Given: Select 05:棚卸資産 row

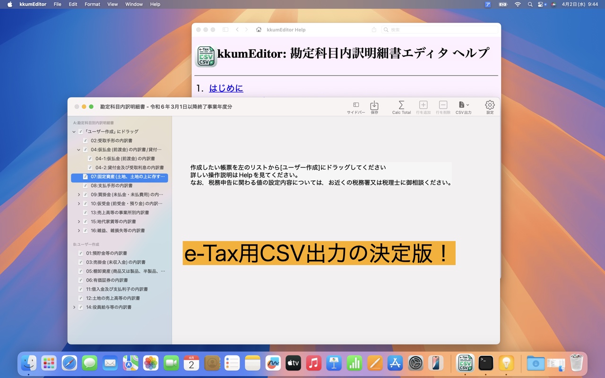Looking at the screenshot, I should click(x=120, y=271).
